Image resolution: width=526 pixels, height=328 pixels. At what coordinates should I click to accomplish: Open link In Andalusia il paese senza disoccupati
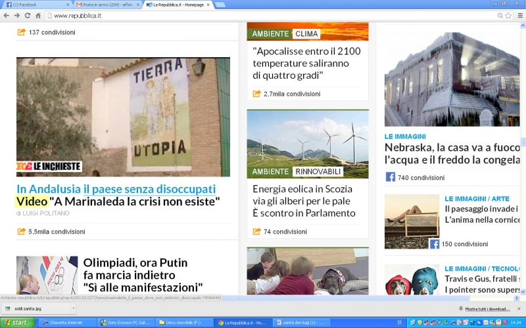116,189
